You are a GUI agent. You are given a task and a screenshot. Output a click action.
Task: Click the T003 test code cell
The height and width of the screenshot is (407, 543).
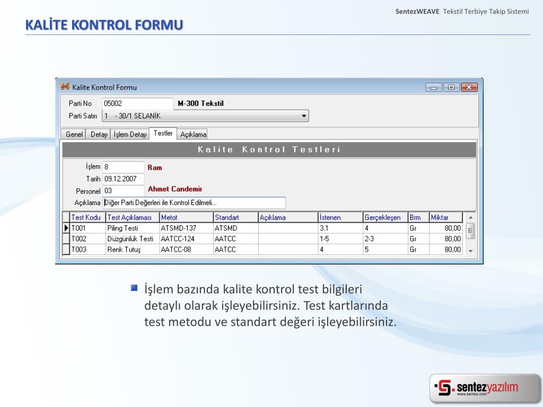tap(87, 250)
